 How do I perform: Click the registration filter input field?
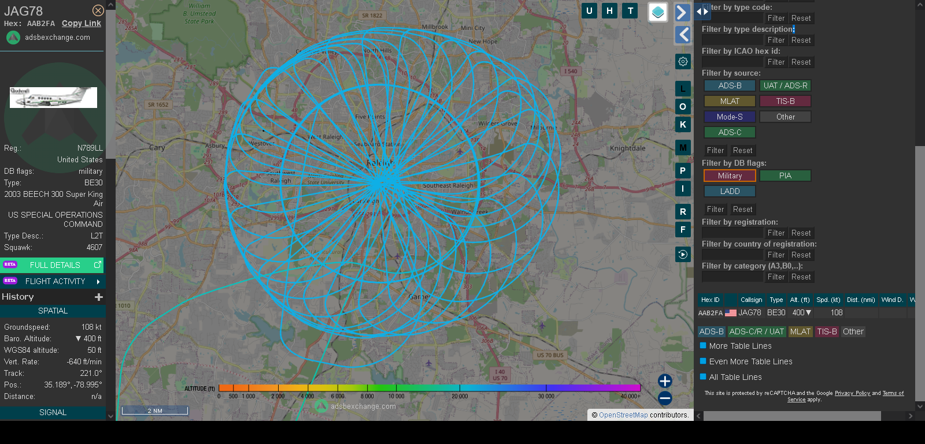point(732,233)
